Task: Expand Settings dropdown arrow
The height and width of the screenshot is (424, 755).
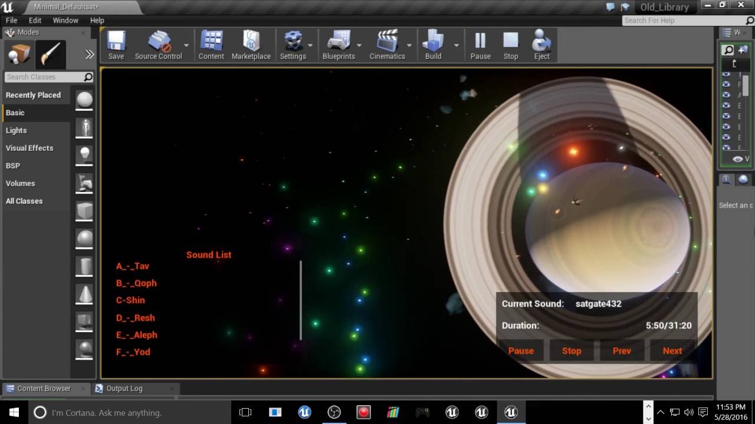Action: pos(310,45)
